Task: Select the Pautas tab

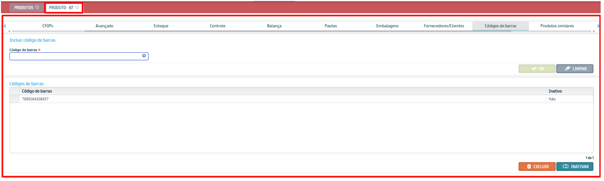Action: point(331,26)
